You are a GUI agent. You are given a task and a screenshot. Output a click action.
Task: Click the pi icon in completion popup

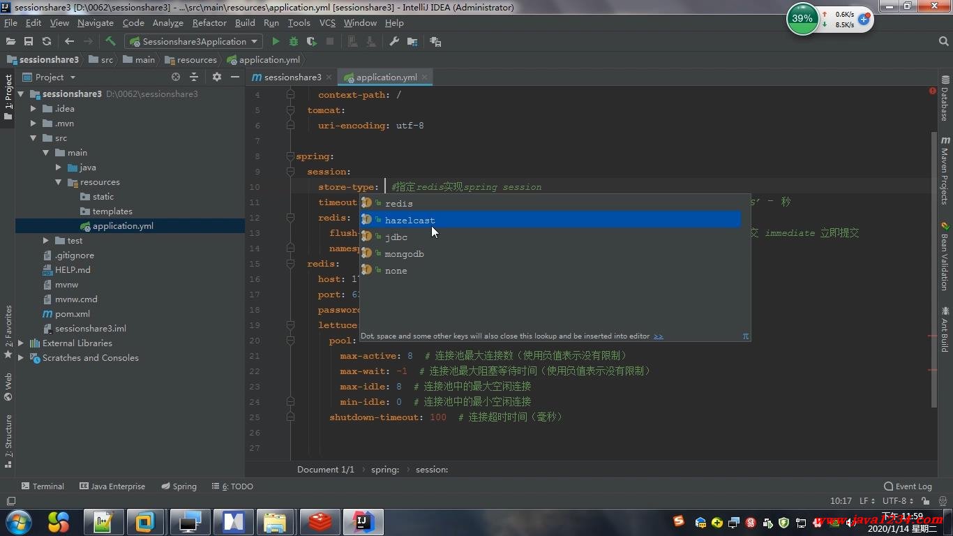coord(745,336)
